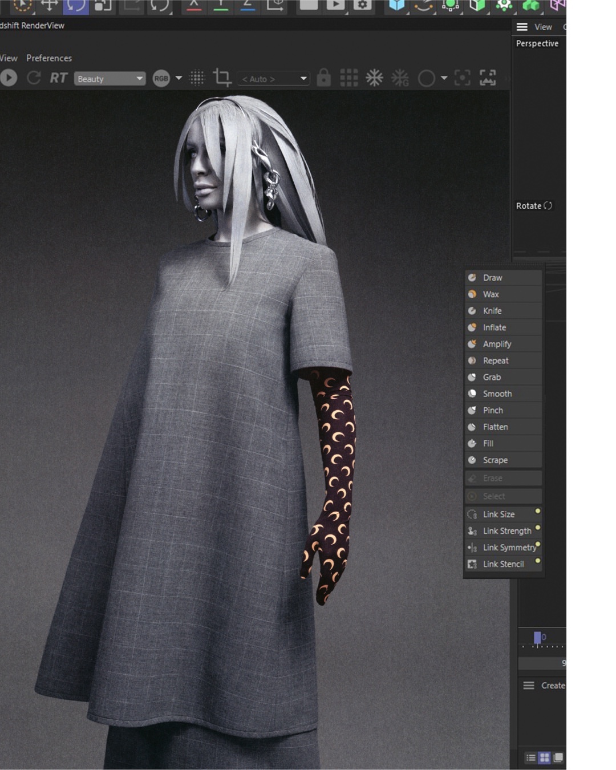Open the viewport View menu
This screenshot has width=616, height=770.
click(542, 27)
